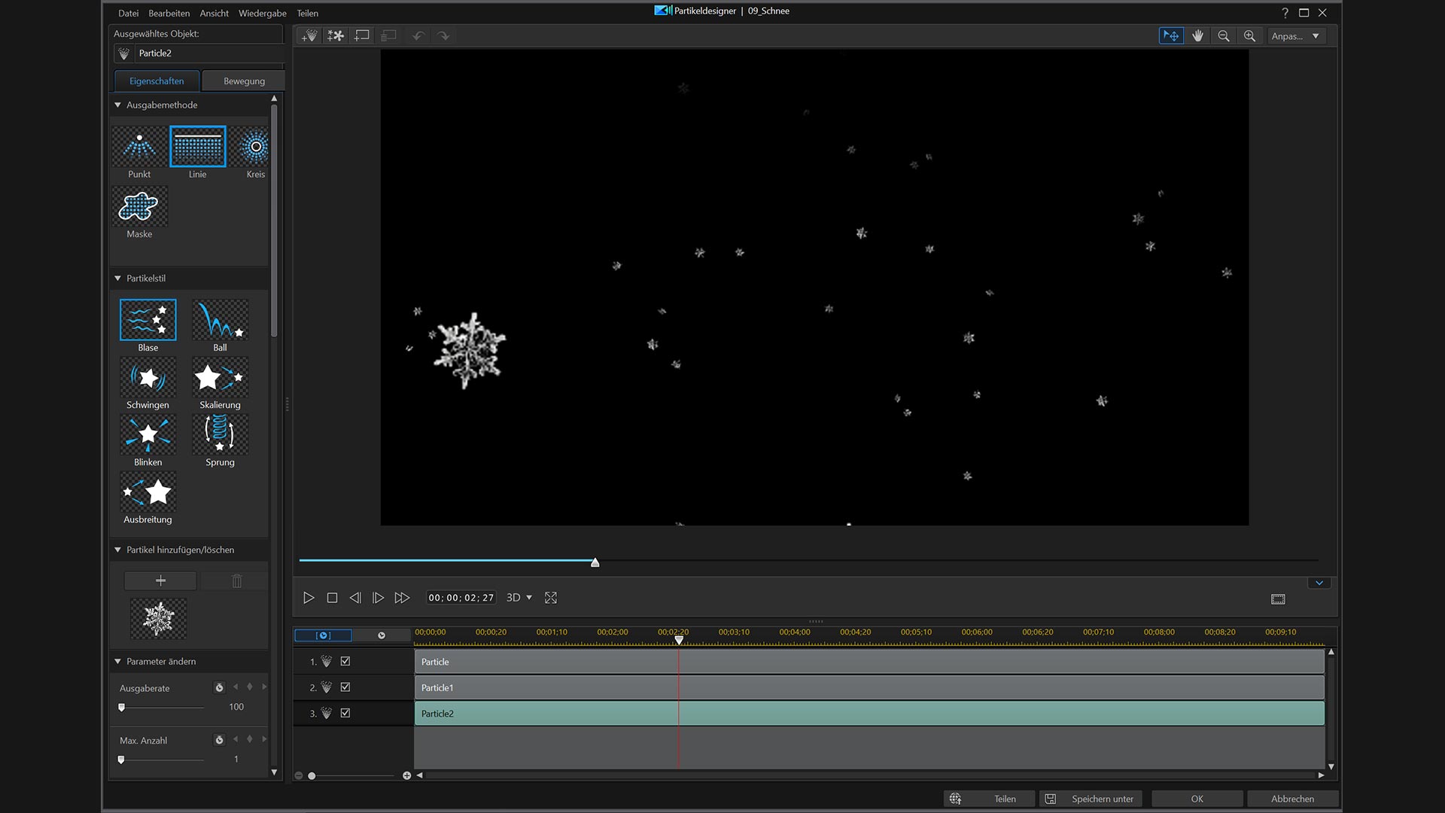Select the Schwingen particle style

[x=148, y=378]
